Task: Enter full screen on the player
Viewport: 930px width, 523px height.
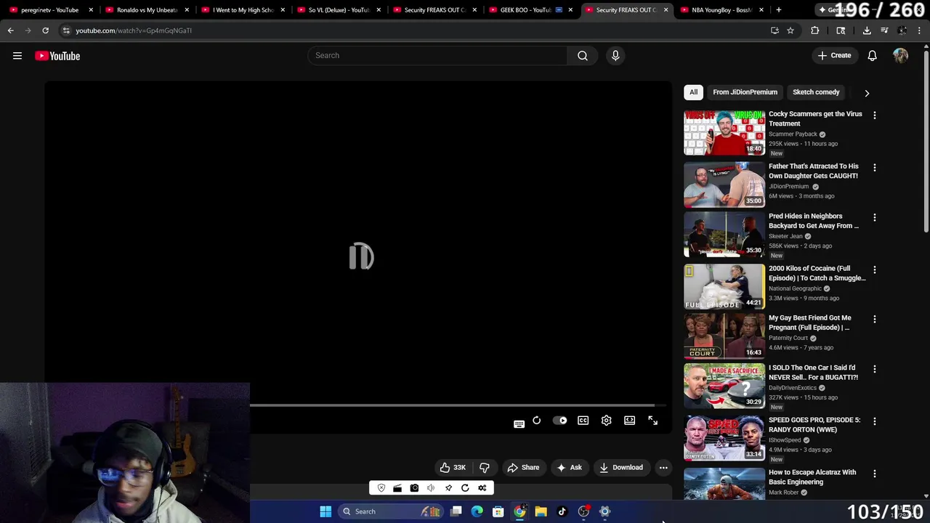Action: (x=652, y=421)
